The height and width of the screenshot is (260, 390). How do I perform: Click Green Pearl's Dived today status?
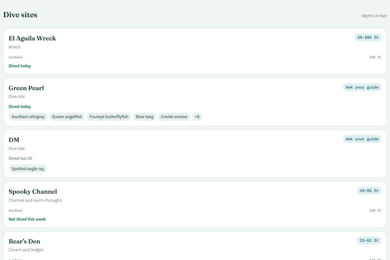tap(20, 106)
